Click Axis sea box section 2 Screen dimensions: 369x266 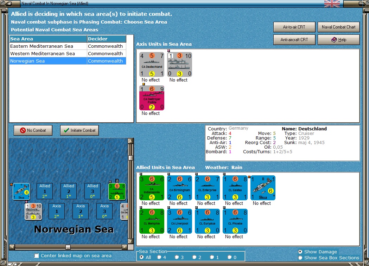(x=81, y=211)
